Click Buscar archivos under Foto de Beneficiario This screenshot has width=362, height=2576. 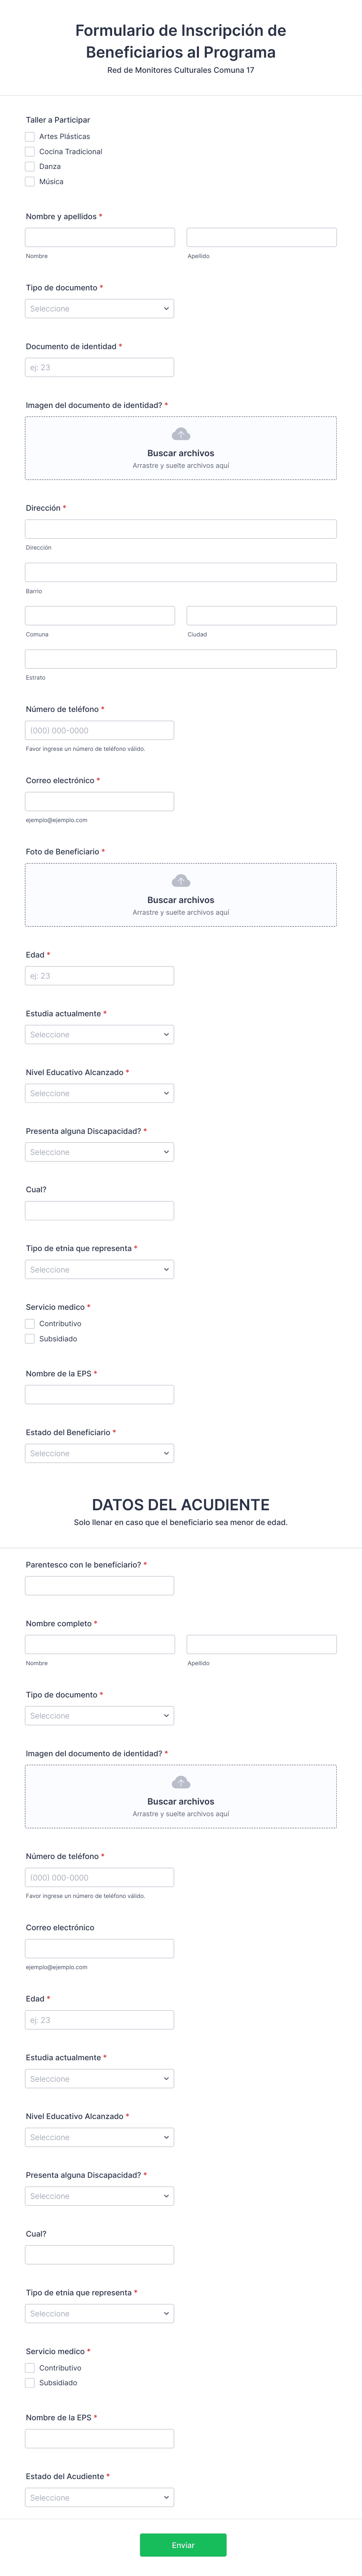(181, 900)
